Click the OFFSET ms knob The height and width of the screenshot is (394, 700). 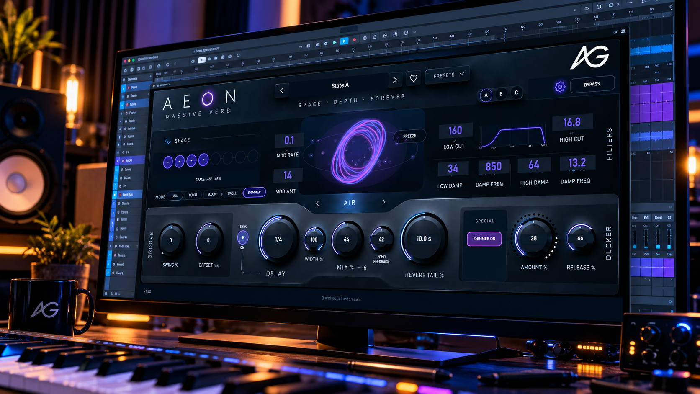pyautogui.click(x=208, y=240)
